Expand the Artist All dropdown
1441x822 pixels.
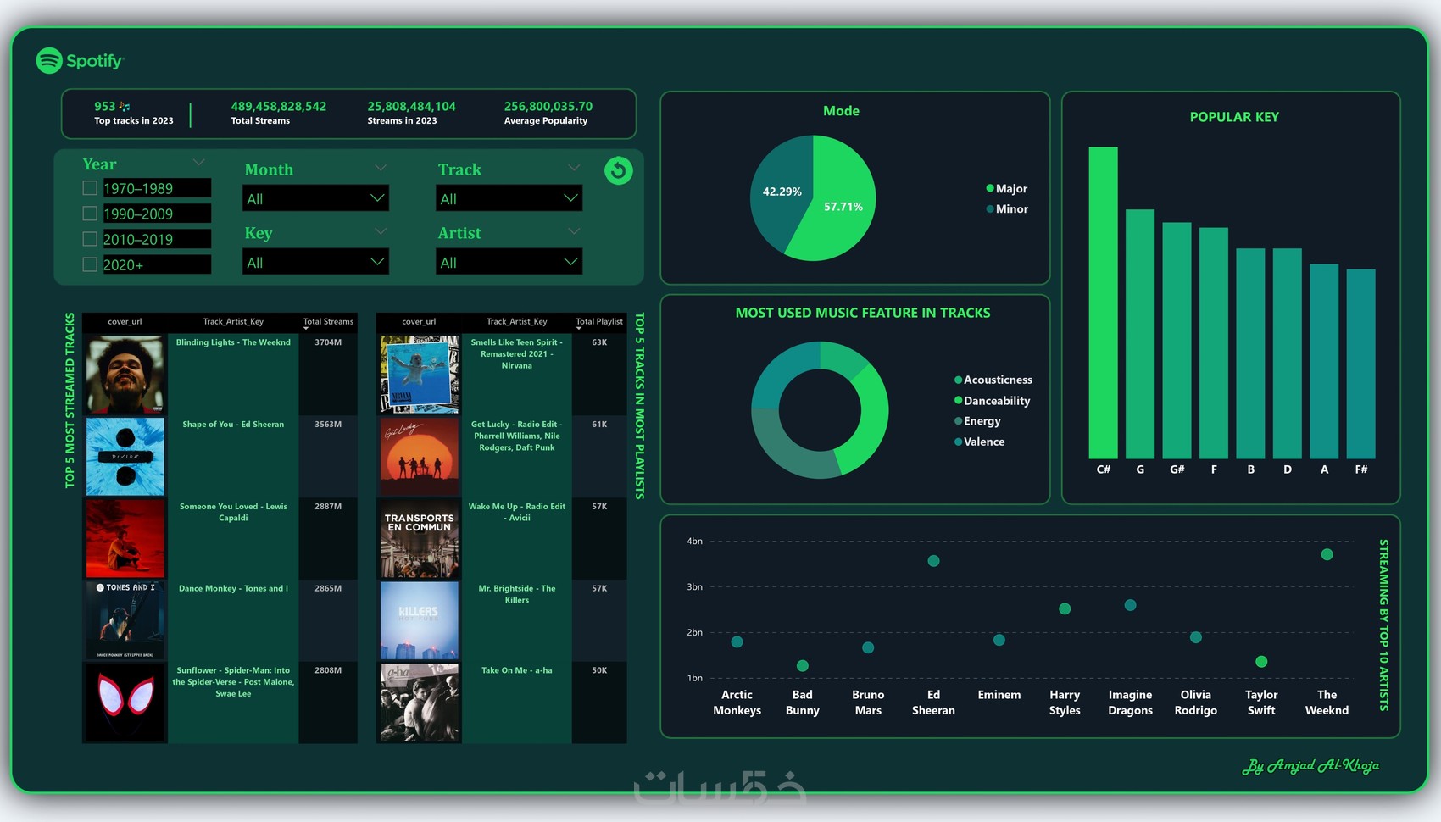[x=509, y=262]
